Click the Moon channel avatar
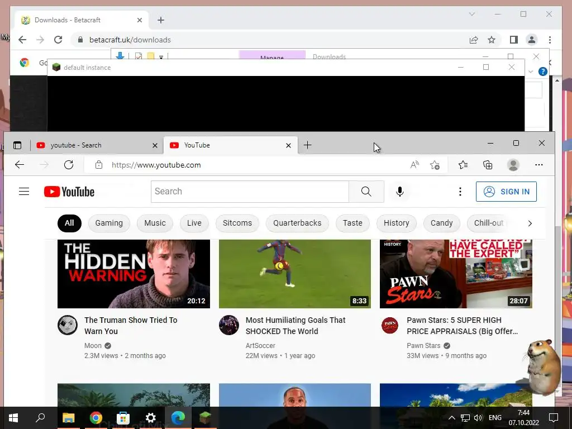 [x=68, y=325]
